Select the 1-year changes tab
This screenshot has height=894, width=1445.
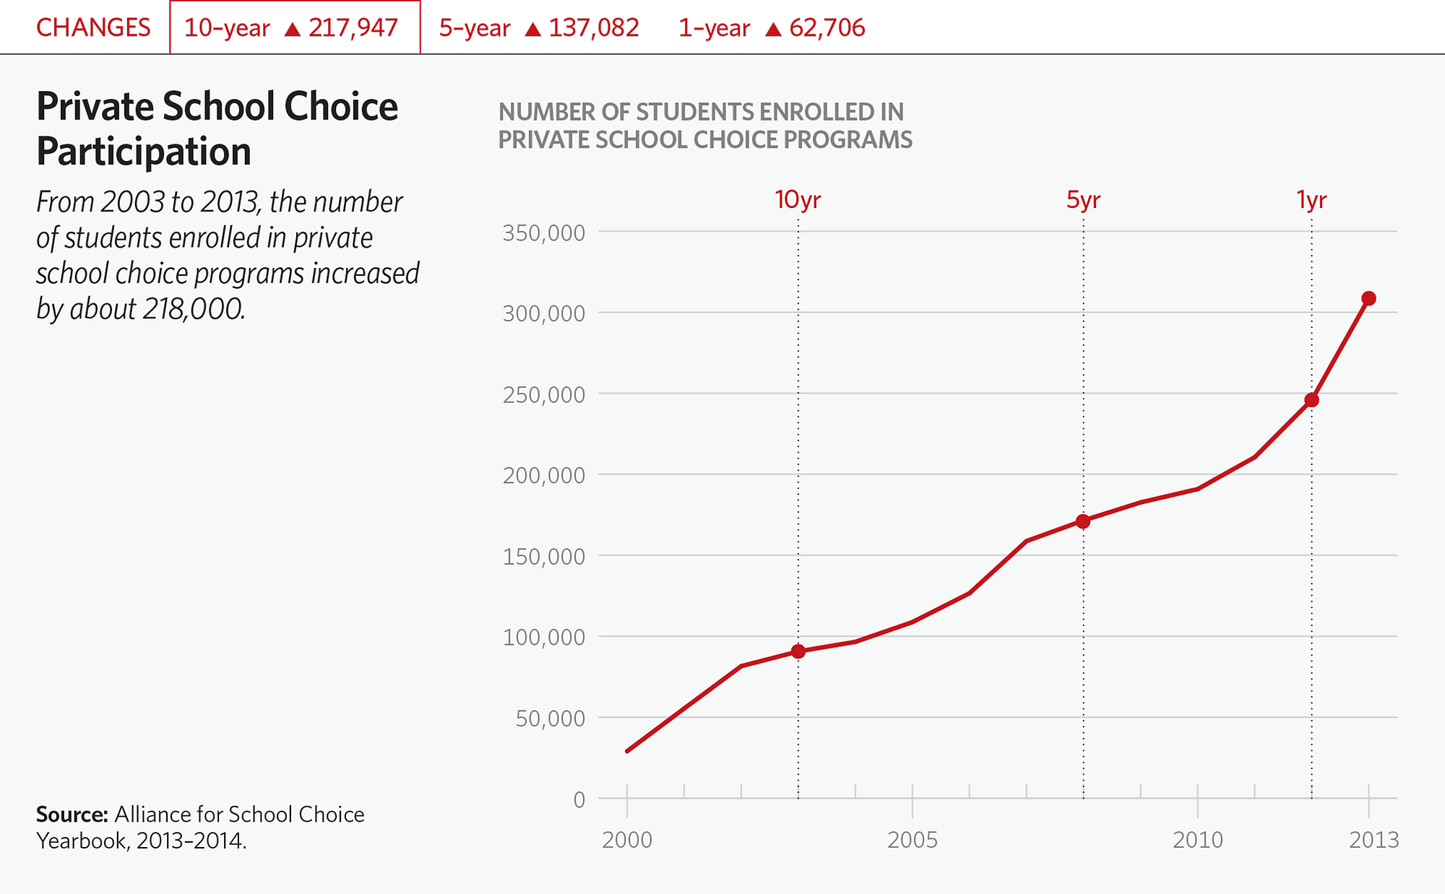771,27
